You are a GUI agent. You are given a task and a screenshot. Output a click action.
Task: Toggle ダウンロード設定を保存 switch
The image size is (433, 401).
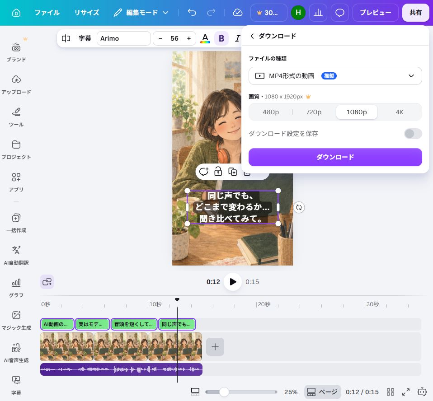[x=413, y=134]
